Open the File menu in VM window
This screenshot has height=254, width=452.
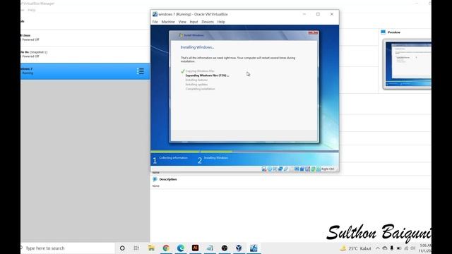pos(155,22)
